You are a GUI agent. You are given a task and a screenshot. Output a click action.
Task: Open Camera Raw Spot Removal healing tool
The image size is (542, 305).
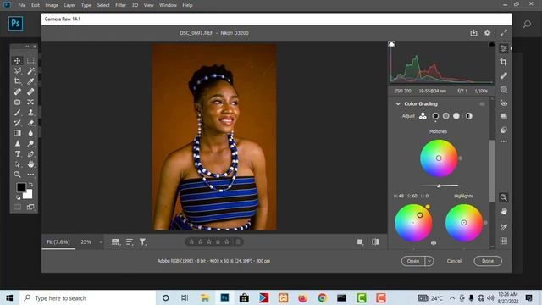click(504, 75)
